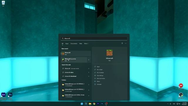
Task: Click the Minecraft grass block result icon
Action: [63, 54]
